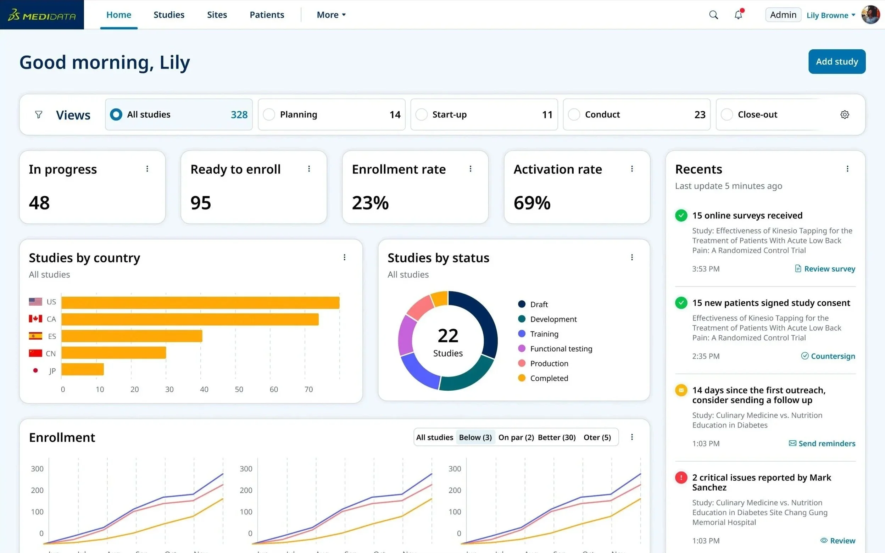Viewport: 885px width, 553px height.
Task: Go to the Home tab
Action: pyautogui.click(x=119, y=15)
